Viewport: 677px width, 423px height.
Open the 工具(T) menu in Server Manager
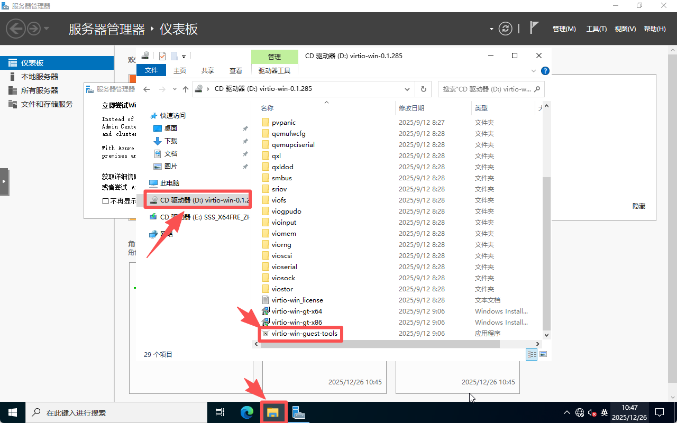point(596,29)
